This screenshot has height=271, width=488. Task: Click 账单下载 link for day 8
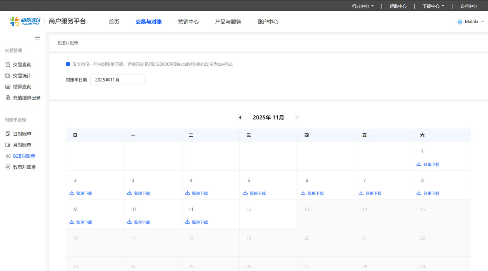point(431,193)
